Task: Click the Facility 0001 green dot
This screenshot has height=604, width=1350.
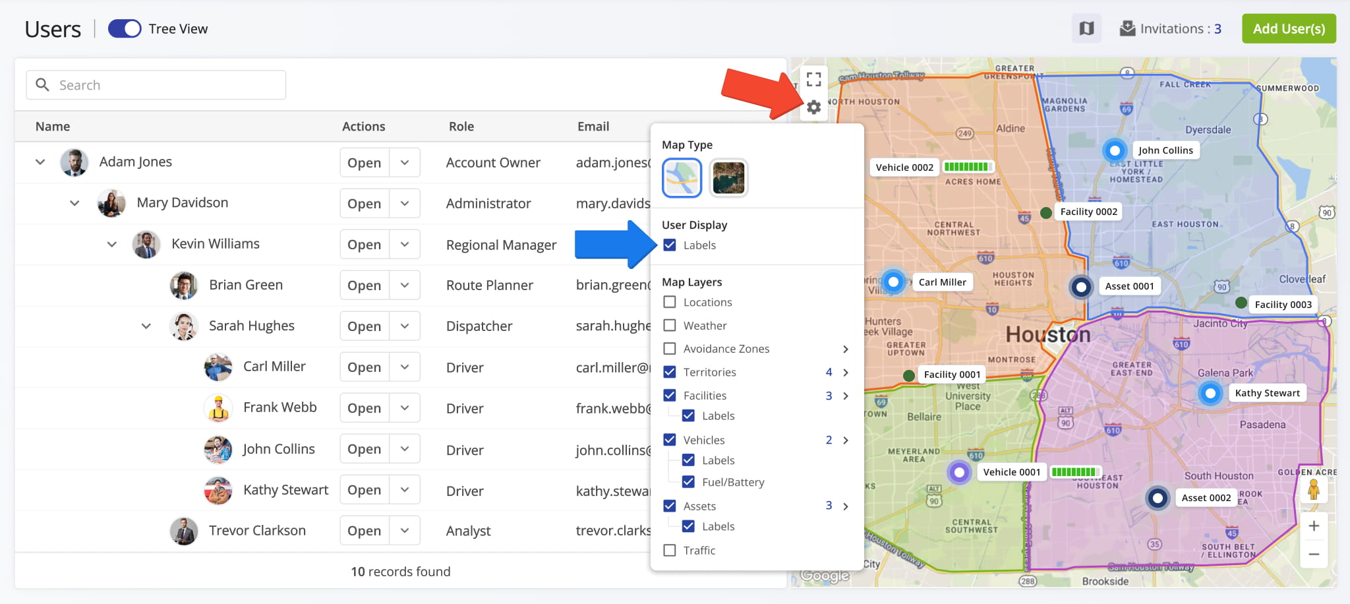Action: pyautogui.click(x=908, y=375)
